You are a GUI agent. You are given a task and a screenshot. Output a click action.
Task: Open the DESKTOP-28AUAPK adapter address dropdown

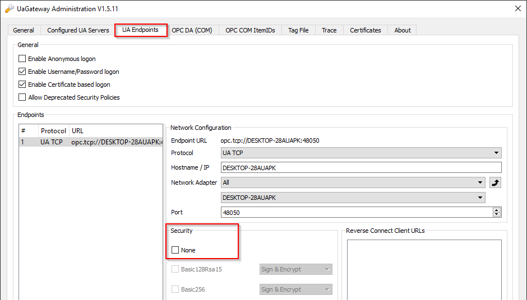[353, 198]
